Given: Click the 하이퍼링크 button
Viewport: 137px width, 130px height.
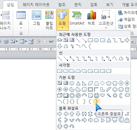Looking at the screenshot, I should [x=127, y=13].
